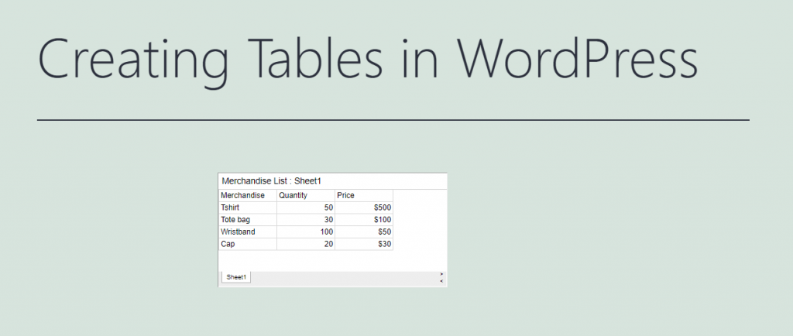Select the Quantity header cell
Image resolution: width=793 pixels, height=336 pixels.
[306, 195]
